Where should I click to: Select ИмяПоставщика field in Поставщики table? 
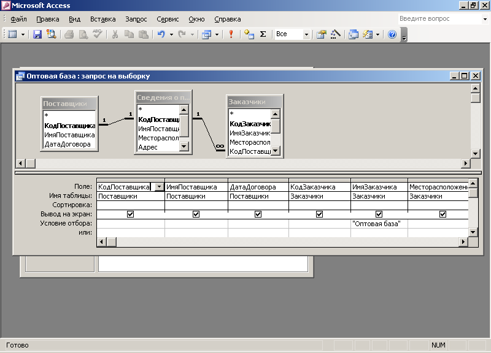coord(69,135)
